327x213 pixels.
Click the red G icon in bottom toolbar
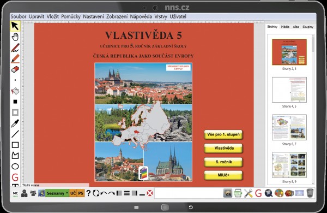coord(258,193)
